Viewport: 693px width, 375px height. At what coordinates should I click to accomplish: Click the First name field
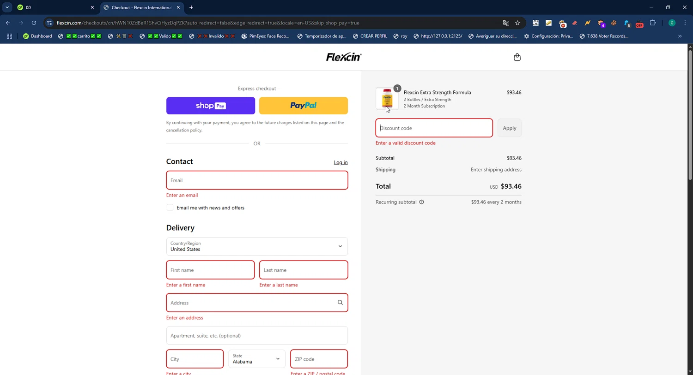(x=210, y=270)
